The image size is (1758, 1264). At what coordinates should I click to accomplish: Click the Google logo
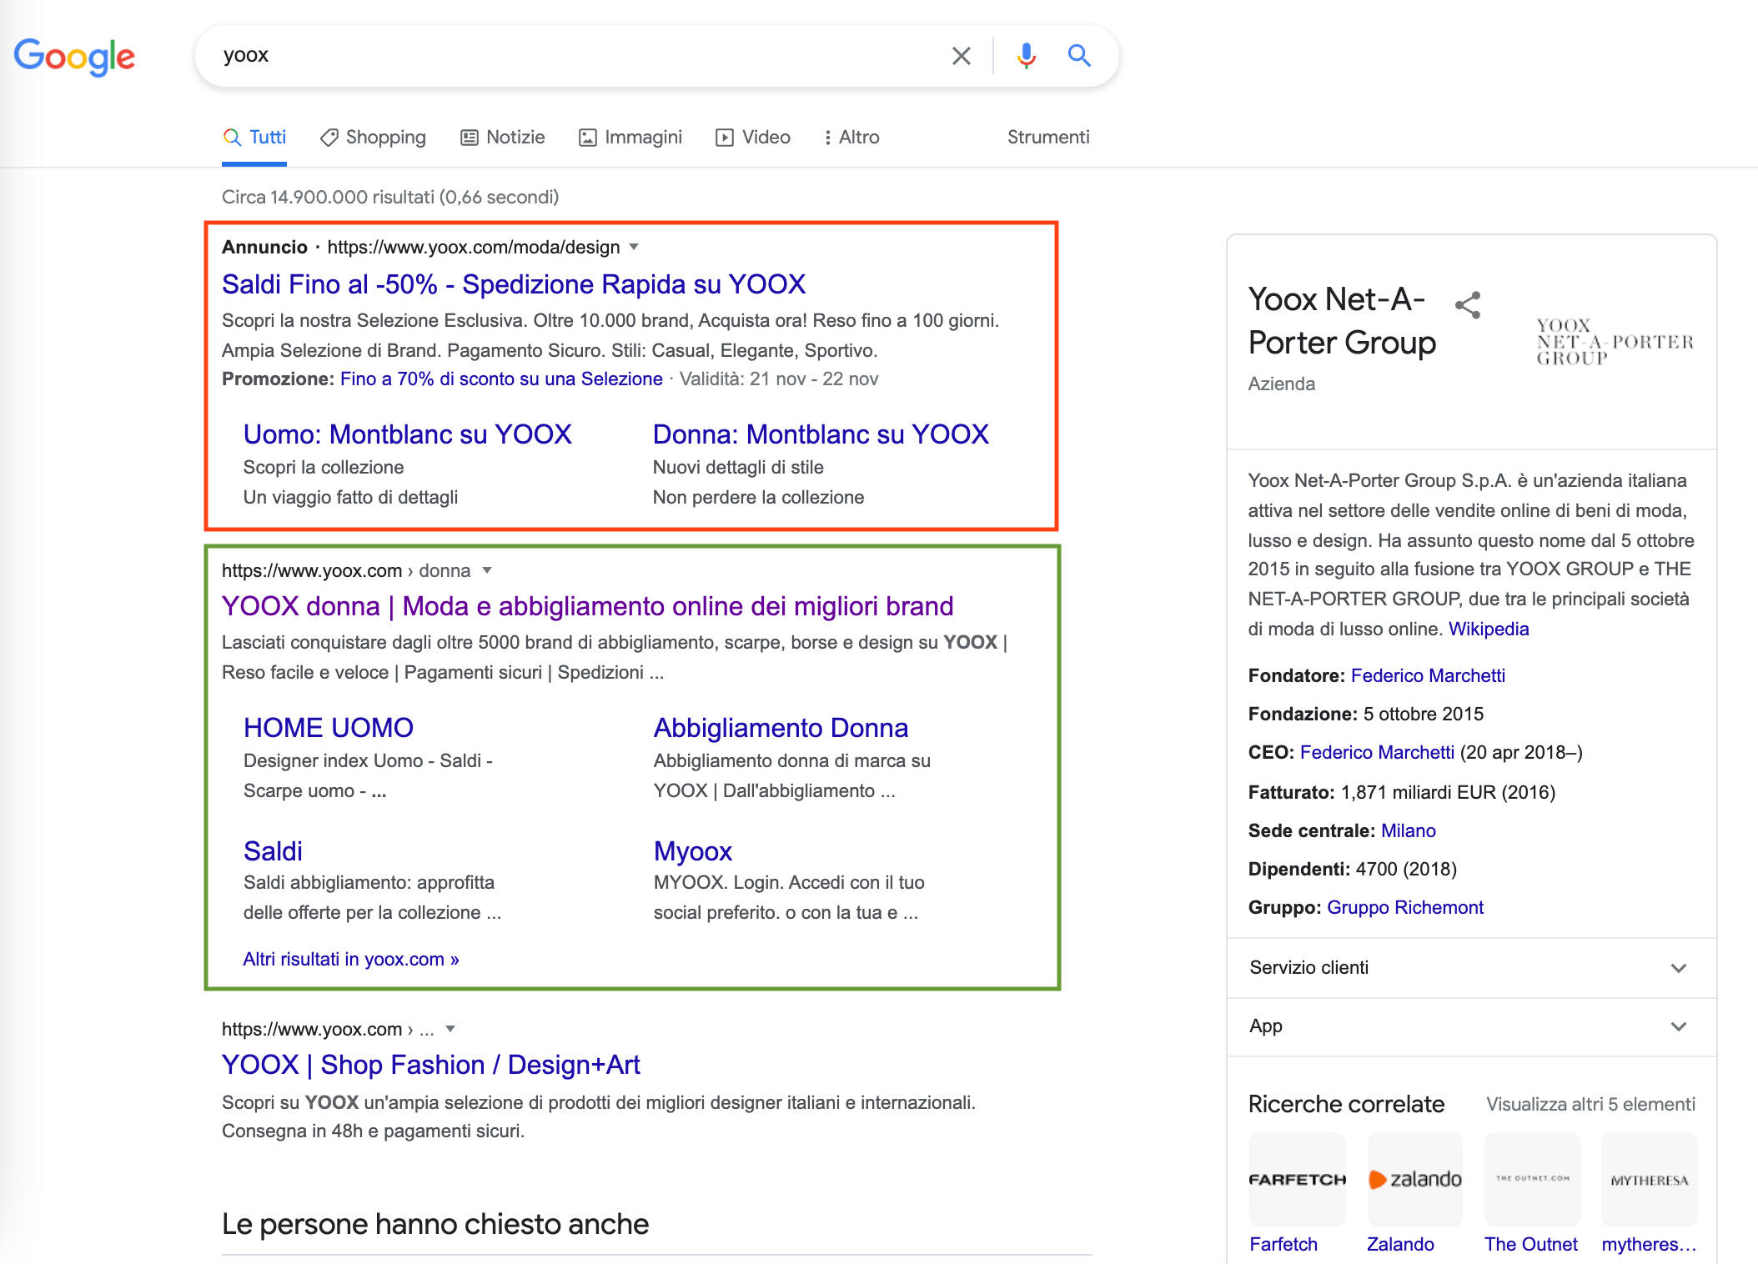pyautogui.click(x=74, y=56)
